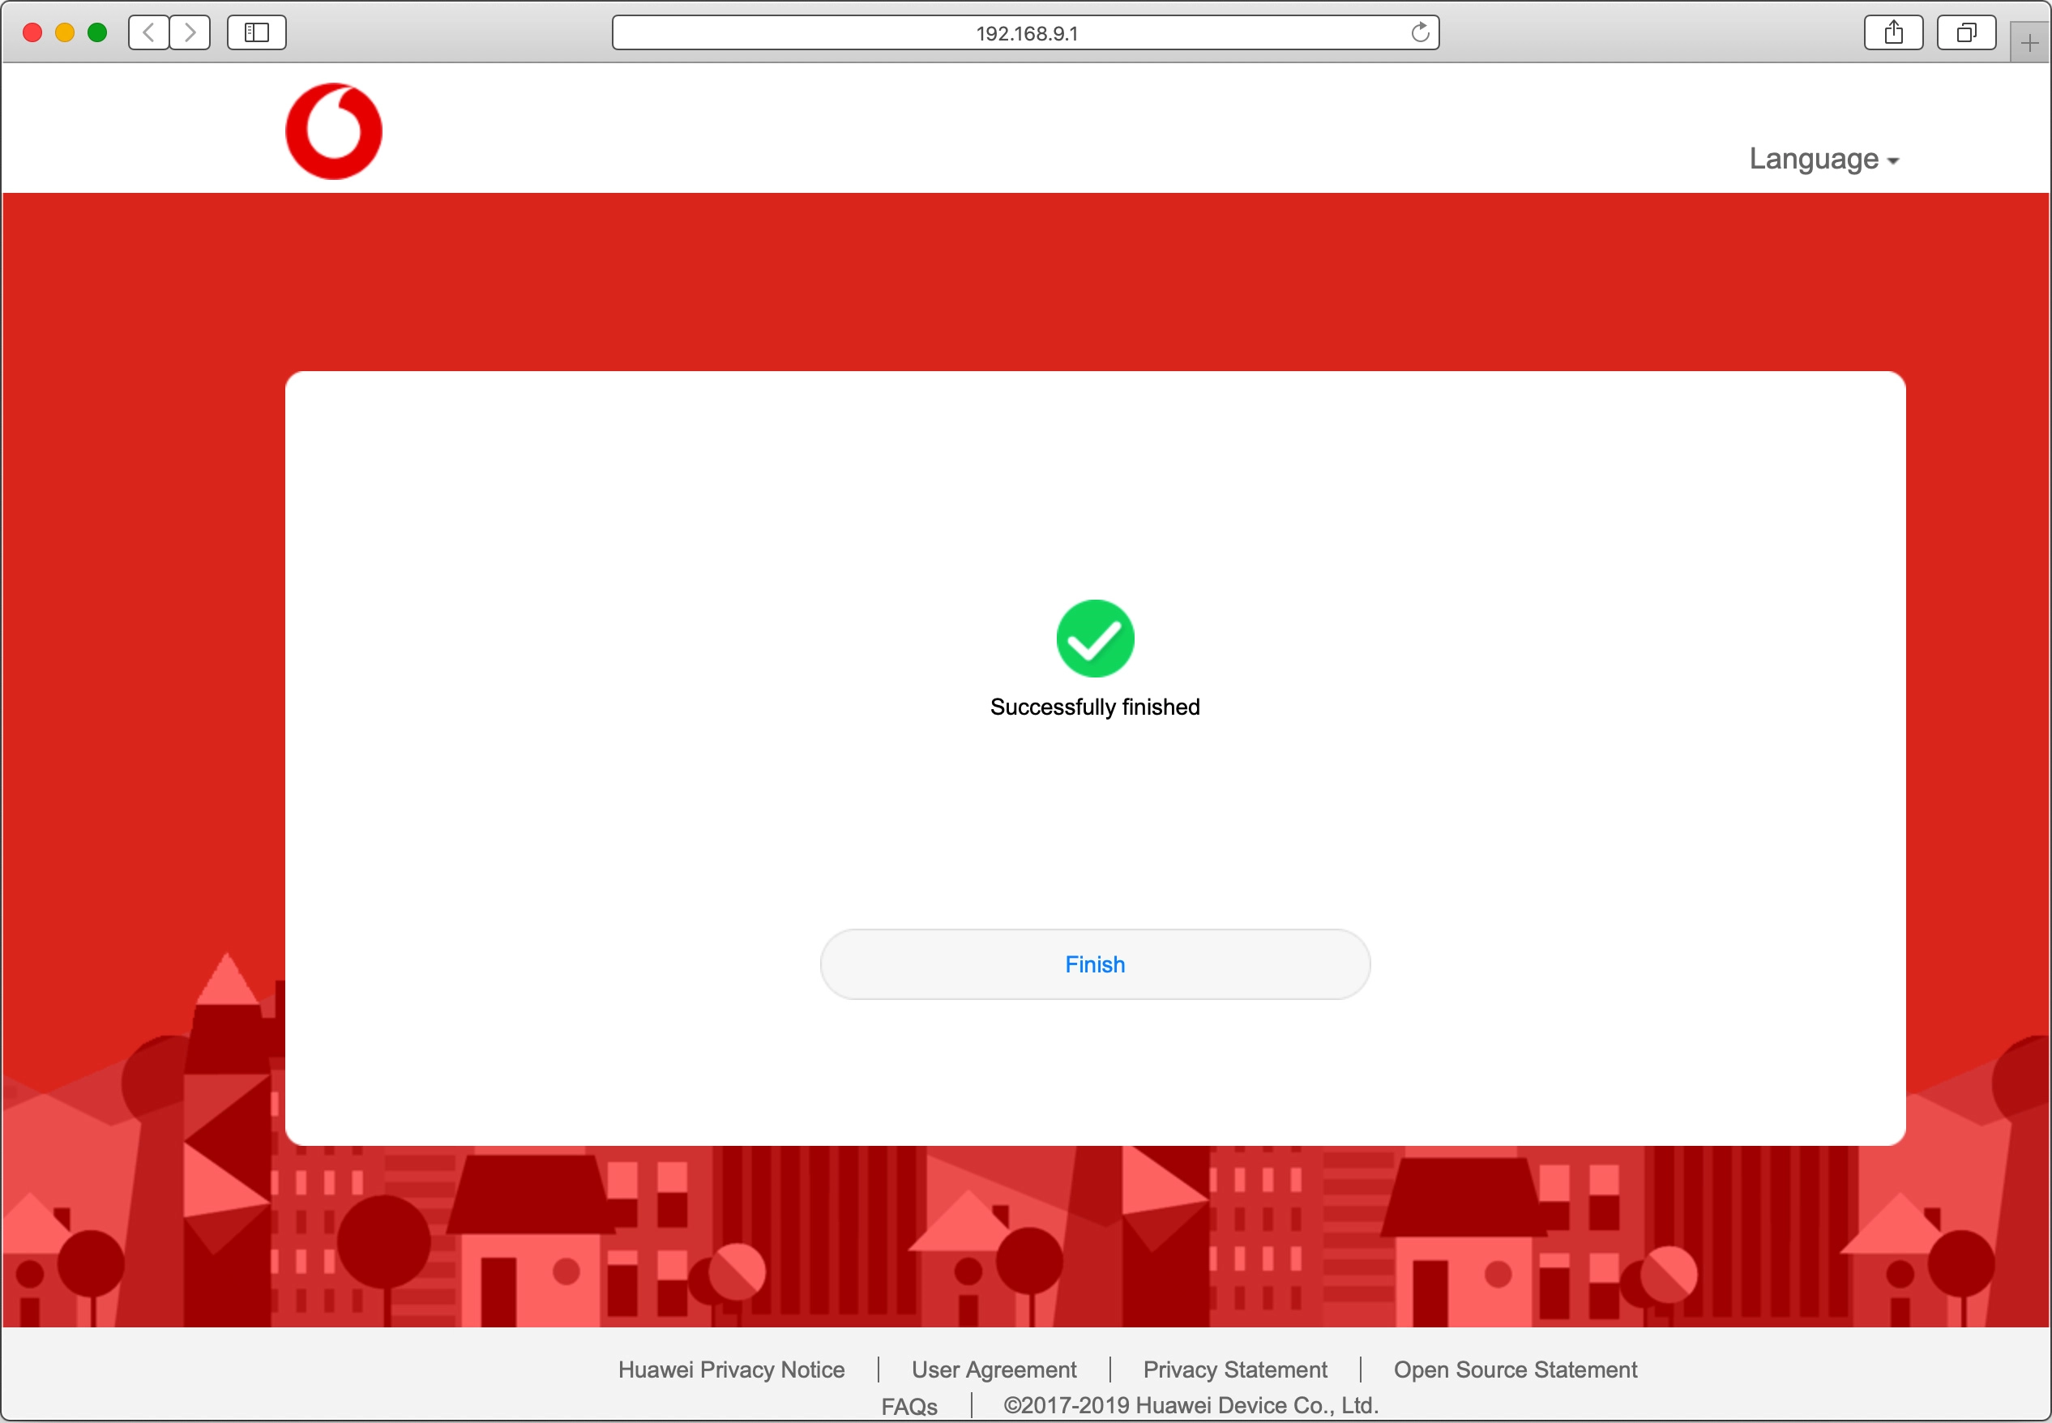Minimize the window with yellow button
Screen dimensions: 2052x1423
(65, 33)
